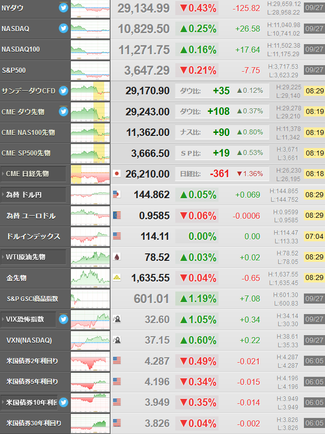
Task: Expand the 米国債券10年利回り row arrow
Action: point(3,402)
